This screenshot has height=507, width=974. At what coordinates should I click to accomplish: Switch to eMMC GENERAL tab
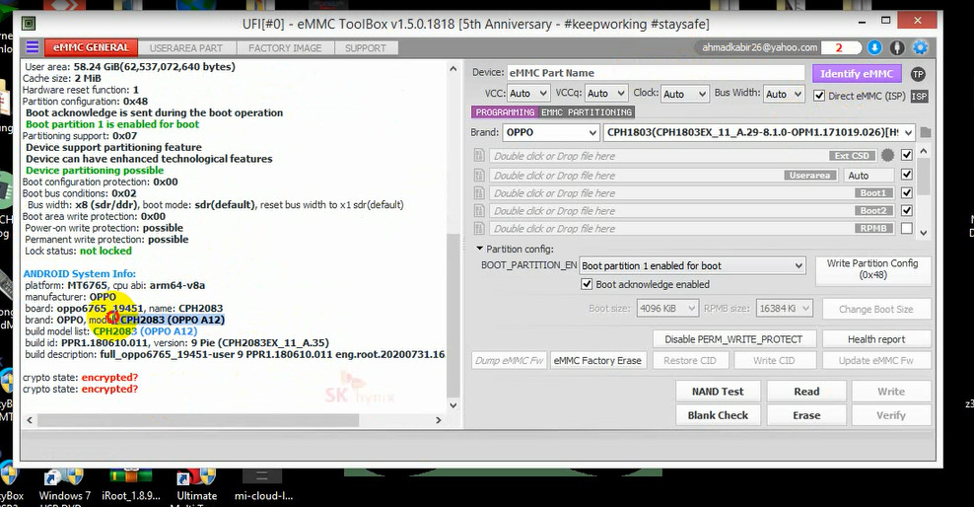[x=91, y=47]
